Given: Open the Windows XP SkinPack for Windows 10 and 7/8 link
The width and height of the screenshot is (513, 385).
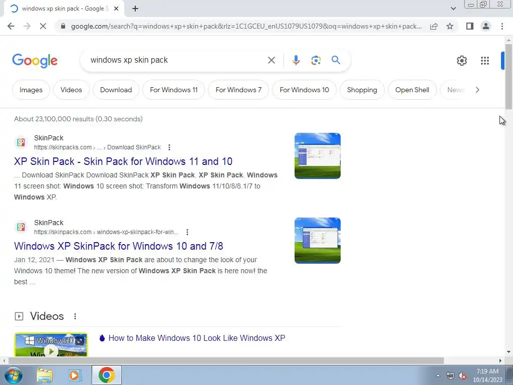Looking at the screenshot, I should (x=118, y=246).
